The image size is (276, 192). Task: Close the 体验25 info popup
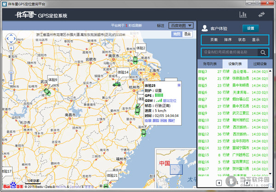179,85
